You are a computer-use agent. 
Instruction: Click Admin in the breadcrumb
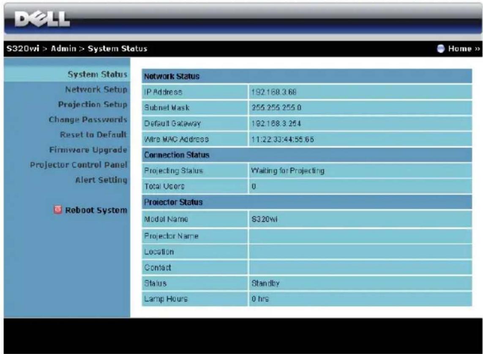63,49
